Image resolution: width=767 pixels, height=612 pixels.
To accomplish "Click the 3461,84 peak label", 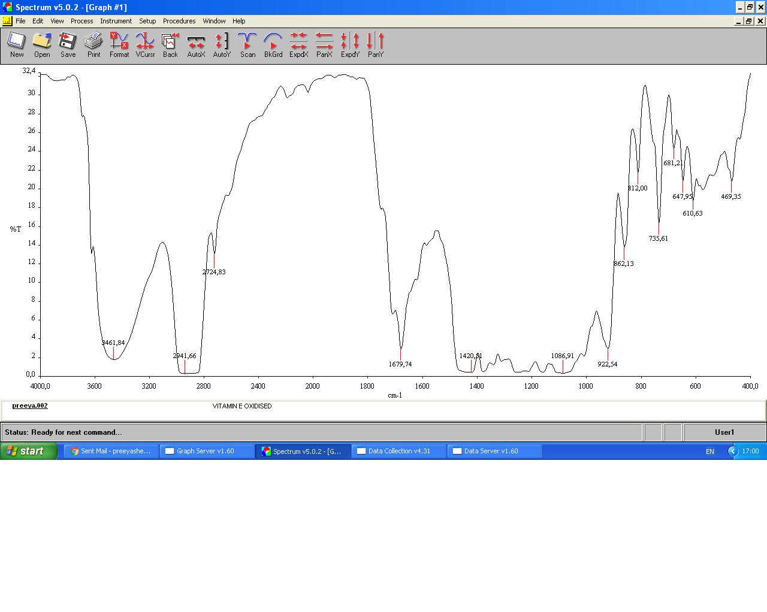I will point(113,343).
